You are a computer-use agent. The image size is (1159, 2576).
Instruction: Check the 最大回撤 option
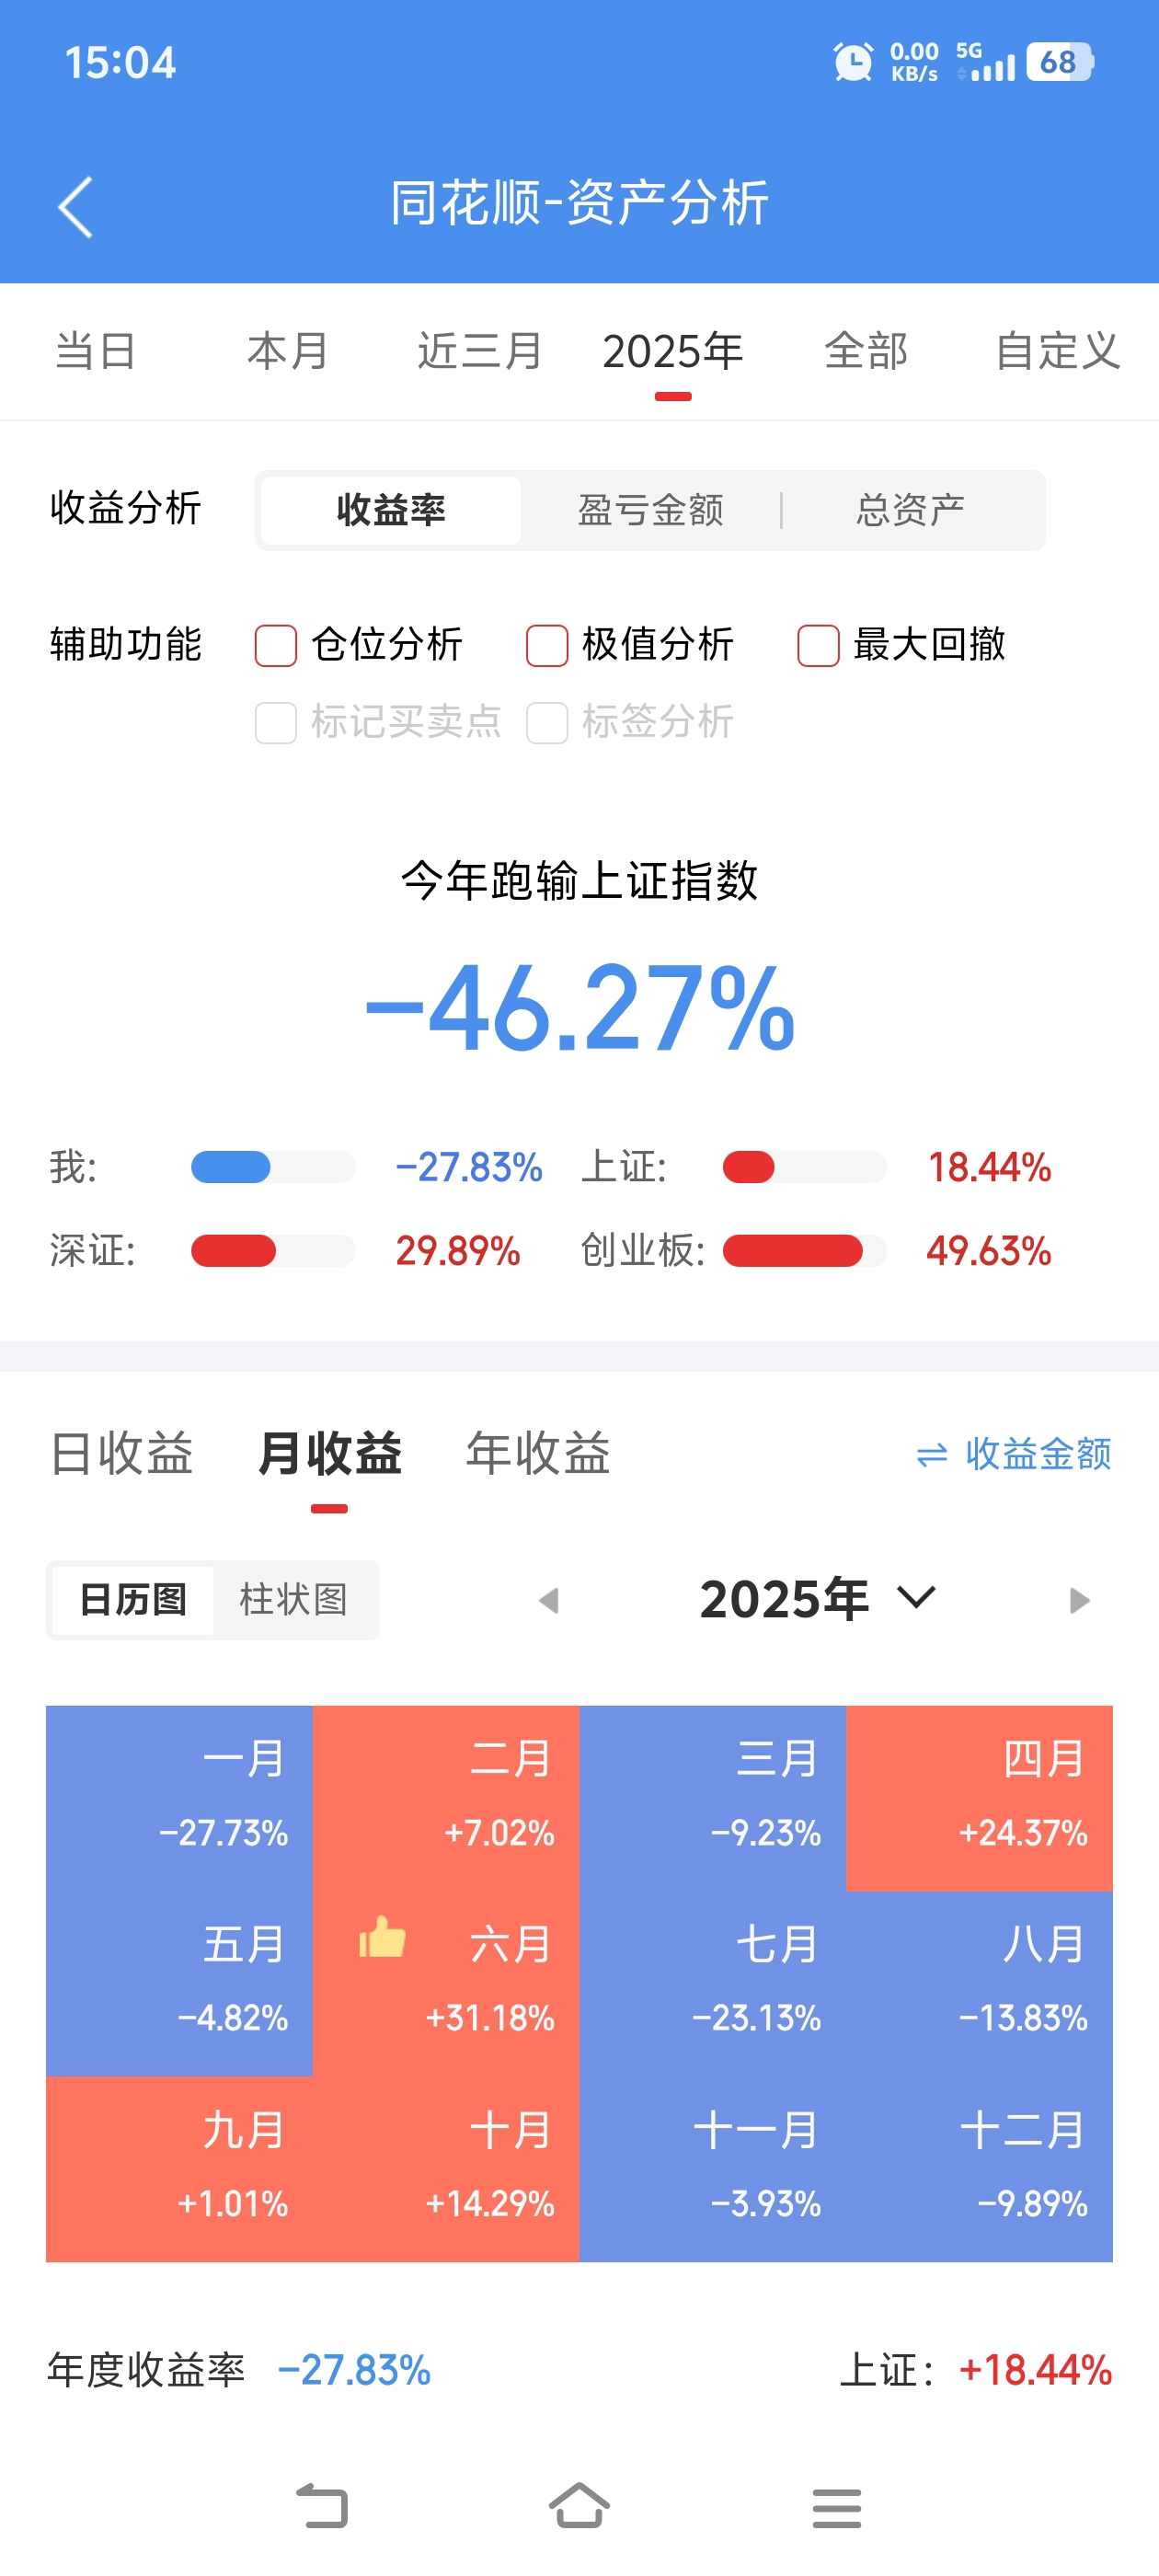click(818, 645)
